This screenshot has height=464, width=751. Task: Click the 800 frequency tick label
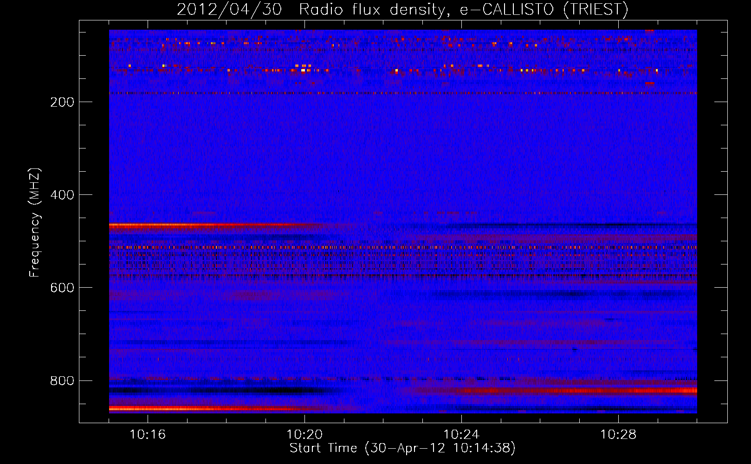click(x=62, y=380)
